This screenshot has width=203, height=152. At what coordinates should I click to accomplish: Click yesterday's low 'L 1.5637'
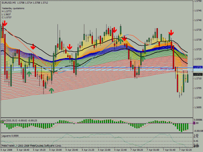pyautogui.click(x=6, y=14)
